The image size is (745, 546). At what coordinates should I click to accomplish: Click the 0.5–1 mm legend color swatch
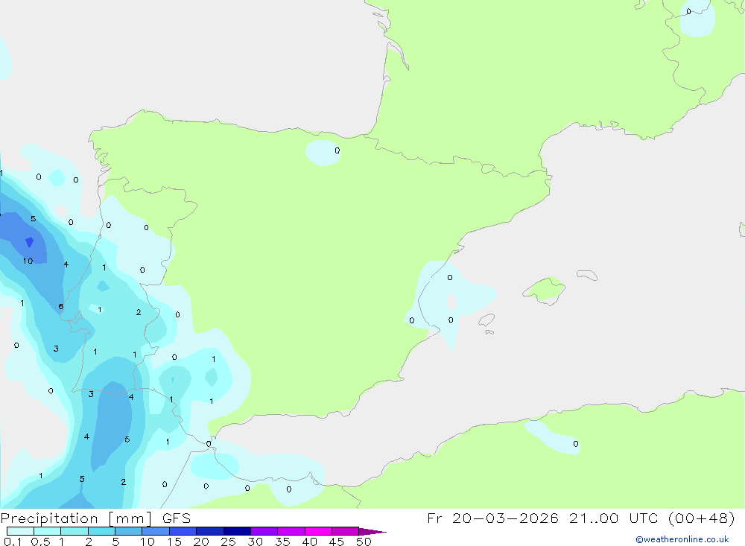pos(48,531)
